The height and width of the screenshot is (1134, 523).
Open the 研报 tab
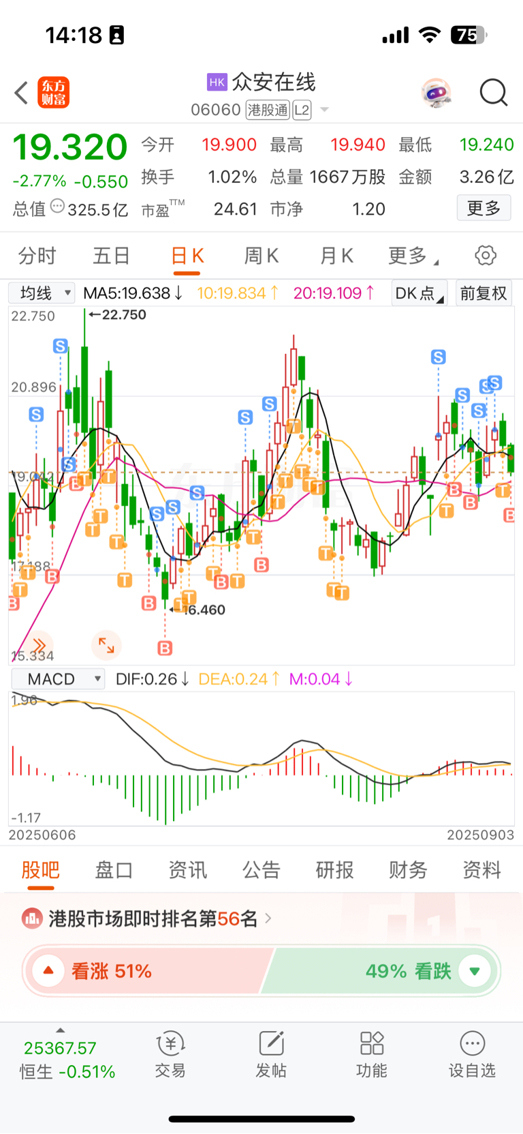tap(334, 870)
